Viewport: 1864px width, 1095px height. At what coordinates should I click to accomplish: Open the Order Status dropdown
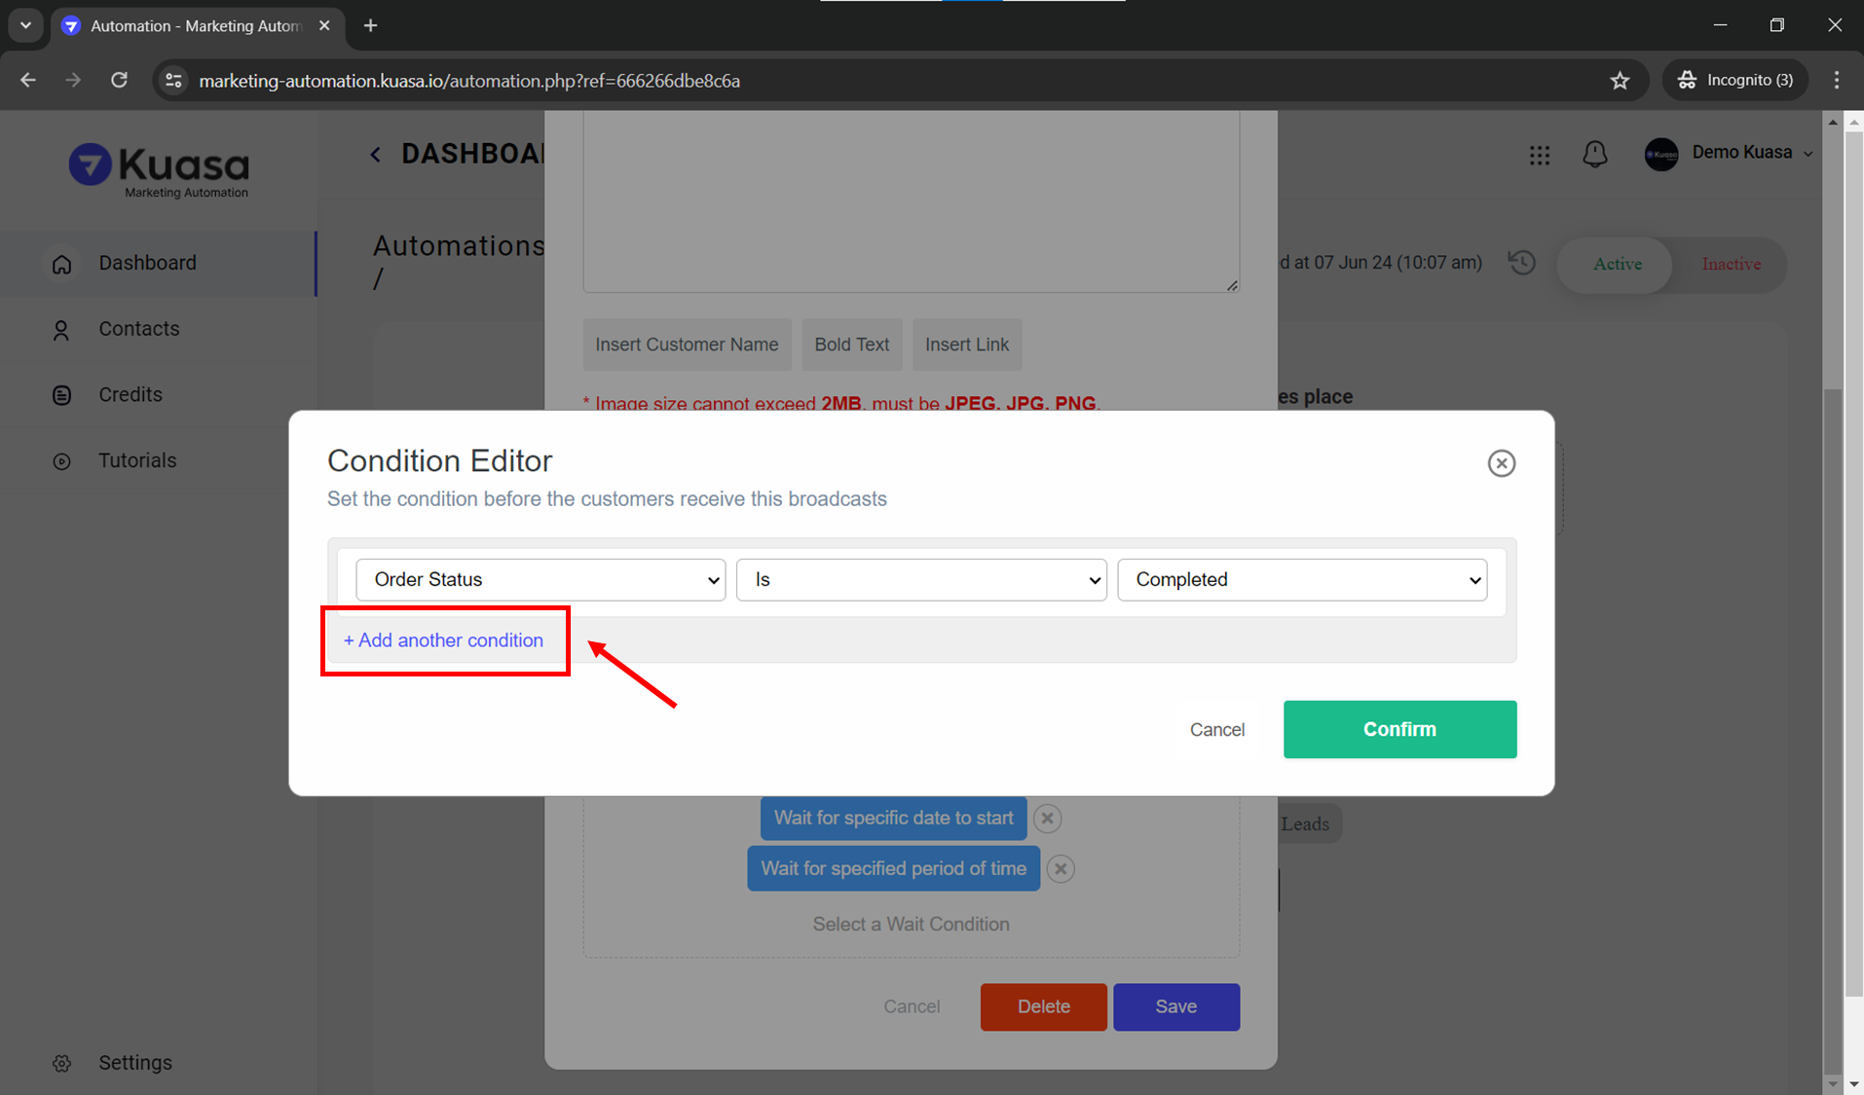pyautogui.click(x=541, y=580)
